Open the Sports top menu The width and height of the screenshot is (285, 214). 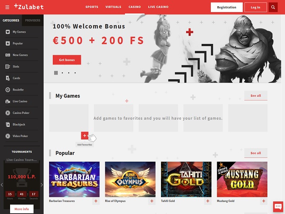pos(92,7)
